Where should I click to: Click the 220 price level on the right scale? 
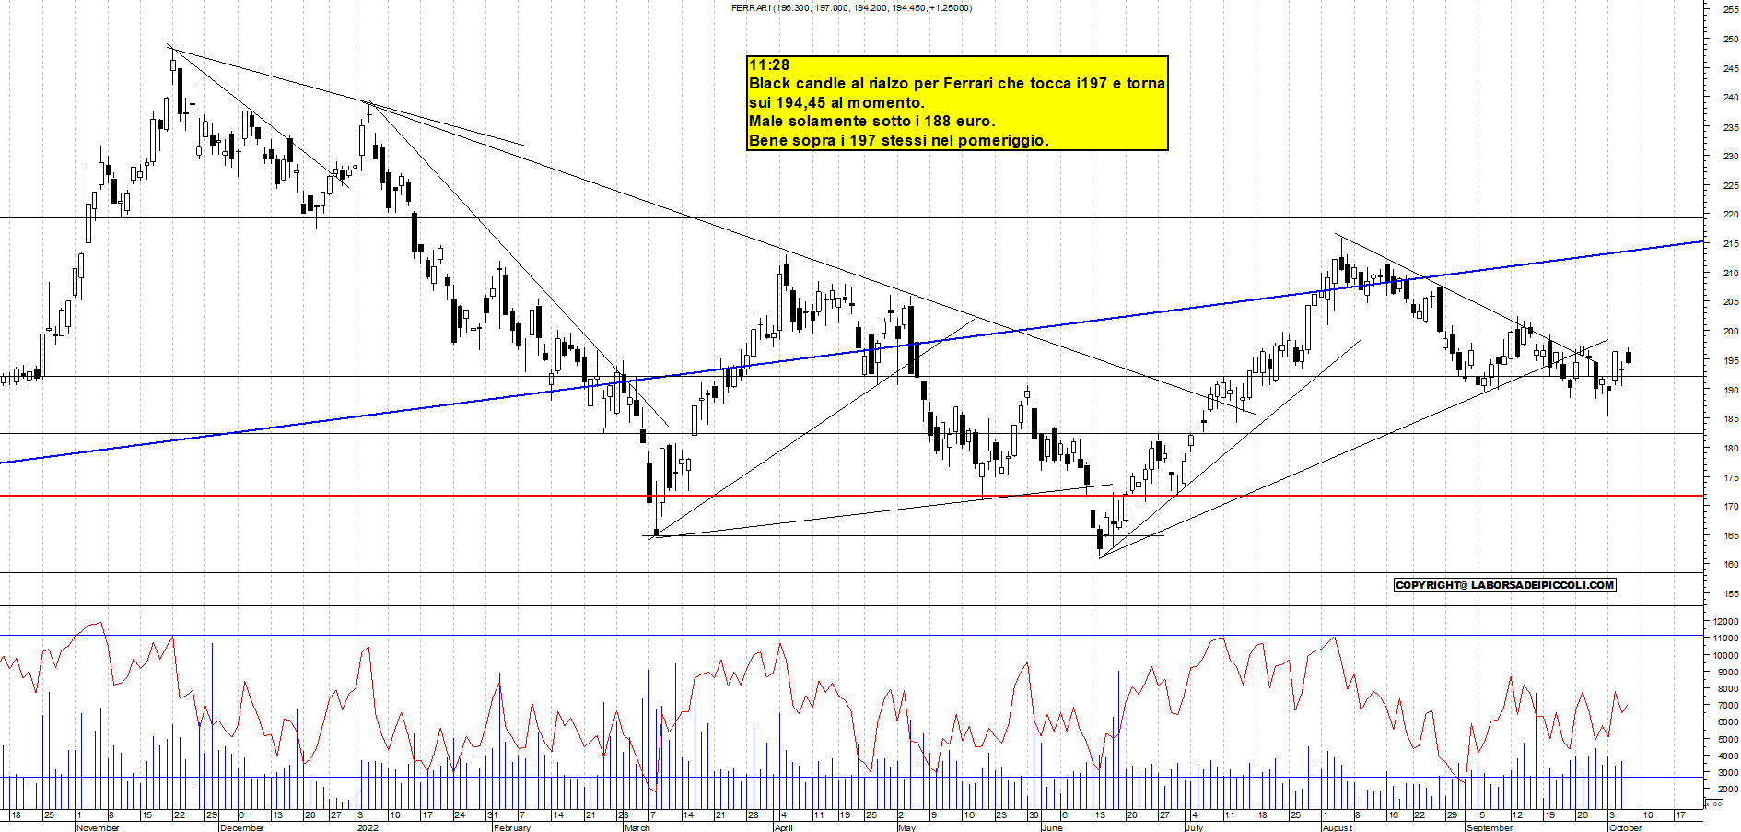click(1731, 214)
